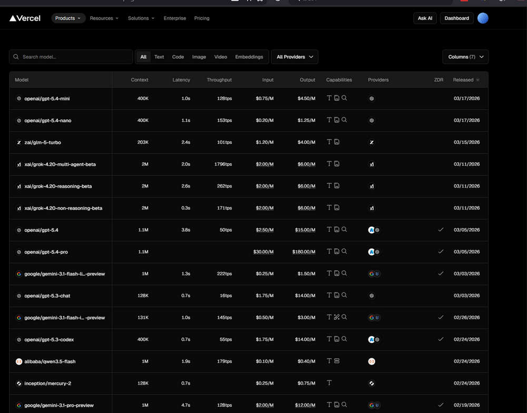Open the xai/grok-4.20-multi-agent-beta model link
This screenshot has width=527, height=413.
(60, 164)
